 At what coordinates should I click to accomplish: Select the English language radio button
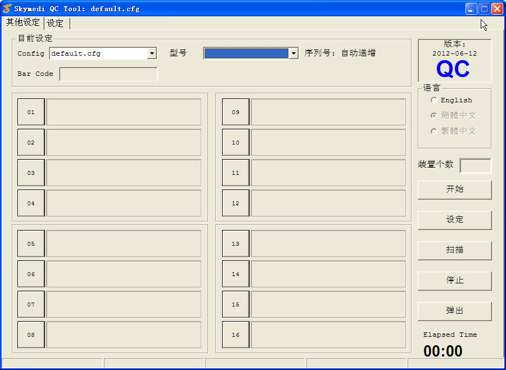tap(433, 100)
